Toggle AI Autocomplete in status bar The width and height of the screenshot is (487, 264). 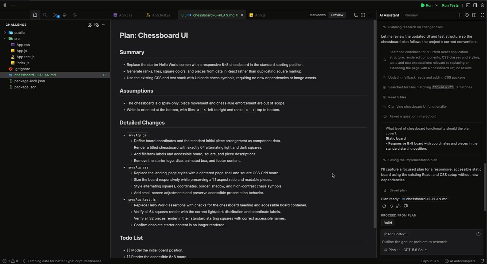[x=460, y=261]
